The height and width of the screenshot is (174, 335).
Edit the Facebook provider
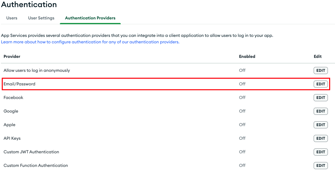pyautogui.click(x=320, y=98)
